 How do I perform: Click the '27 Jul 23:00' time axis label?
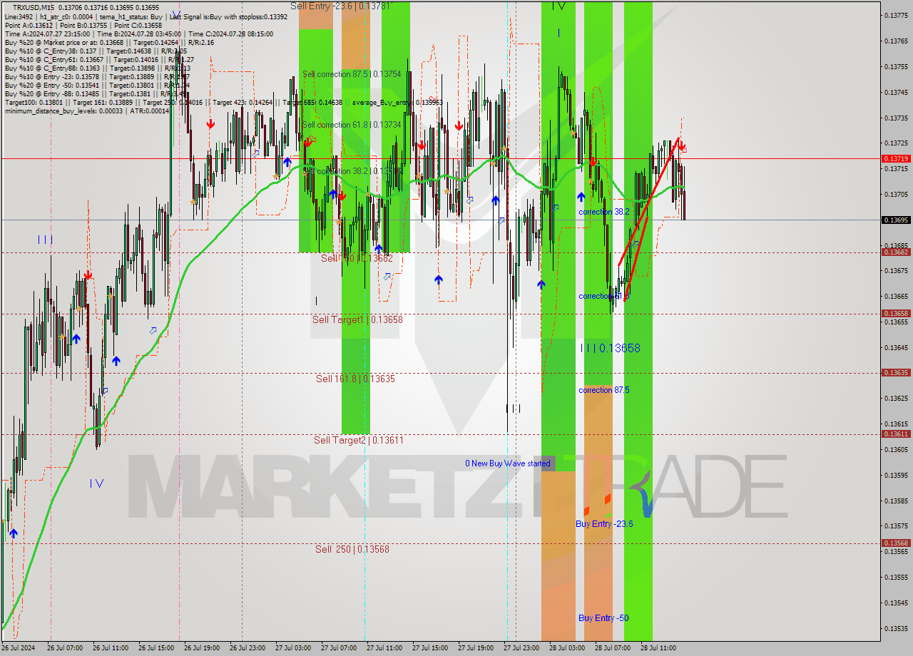pyautogui.click(x=521, y=648)
